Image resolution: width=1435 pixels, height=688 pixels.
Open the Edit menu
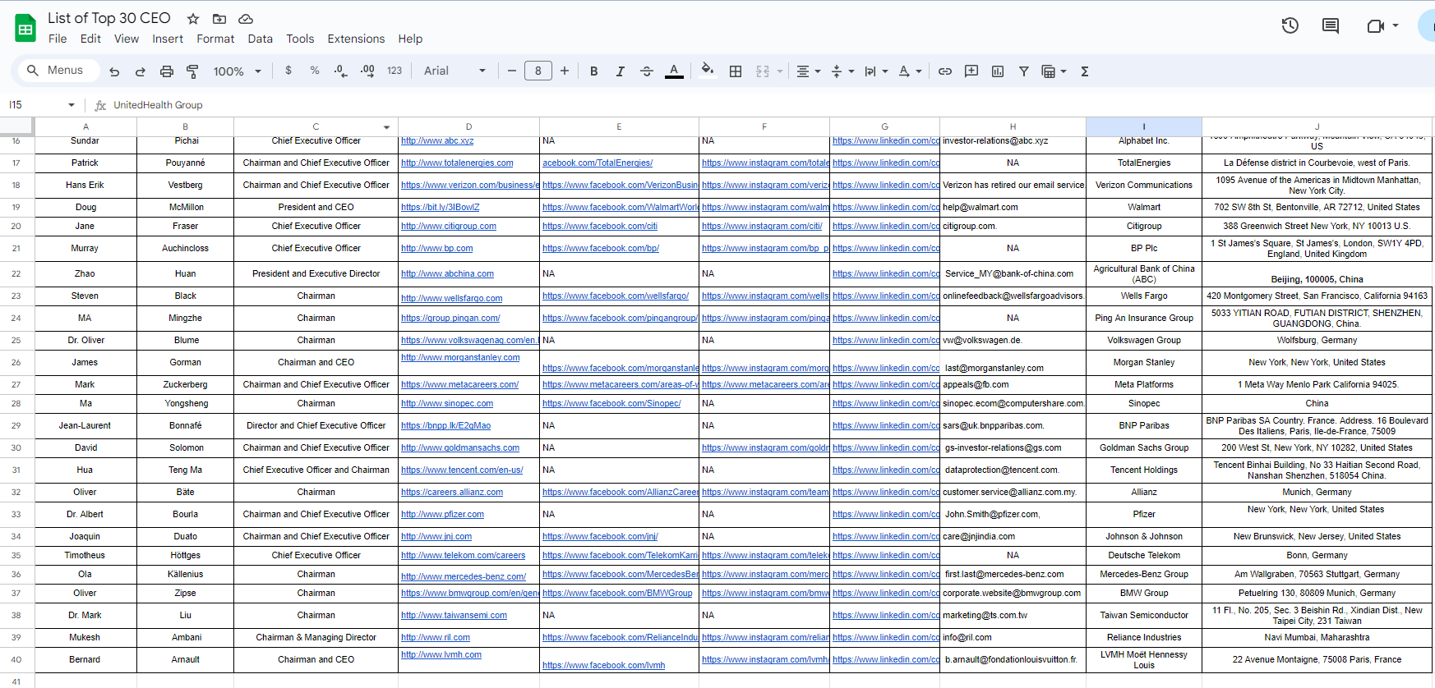(x=90, y=39)
